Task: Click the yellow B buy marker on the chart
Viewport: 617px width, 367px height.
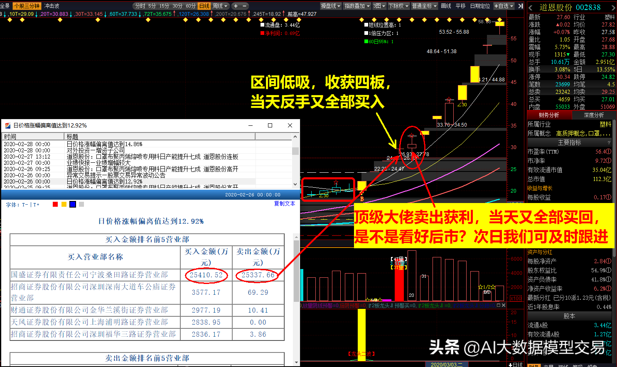Action: click(x=362, y=199)
